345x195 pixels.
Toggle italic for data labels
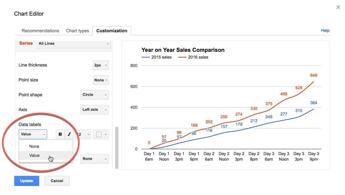69,134
